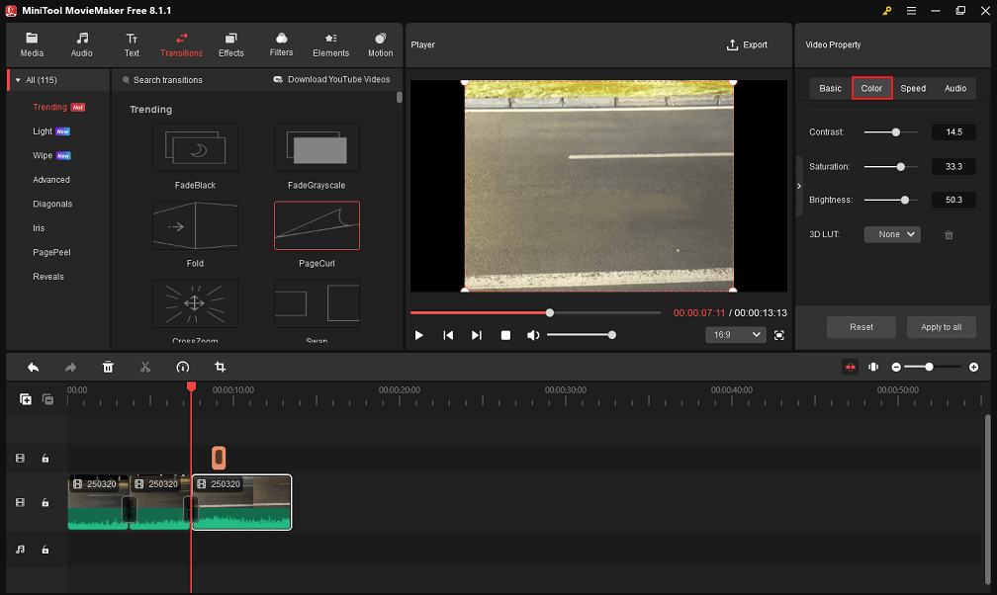Screen dimensions: 997x595
Task: Go to previous frame
Action: click(448, 335)
